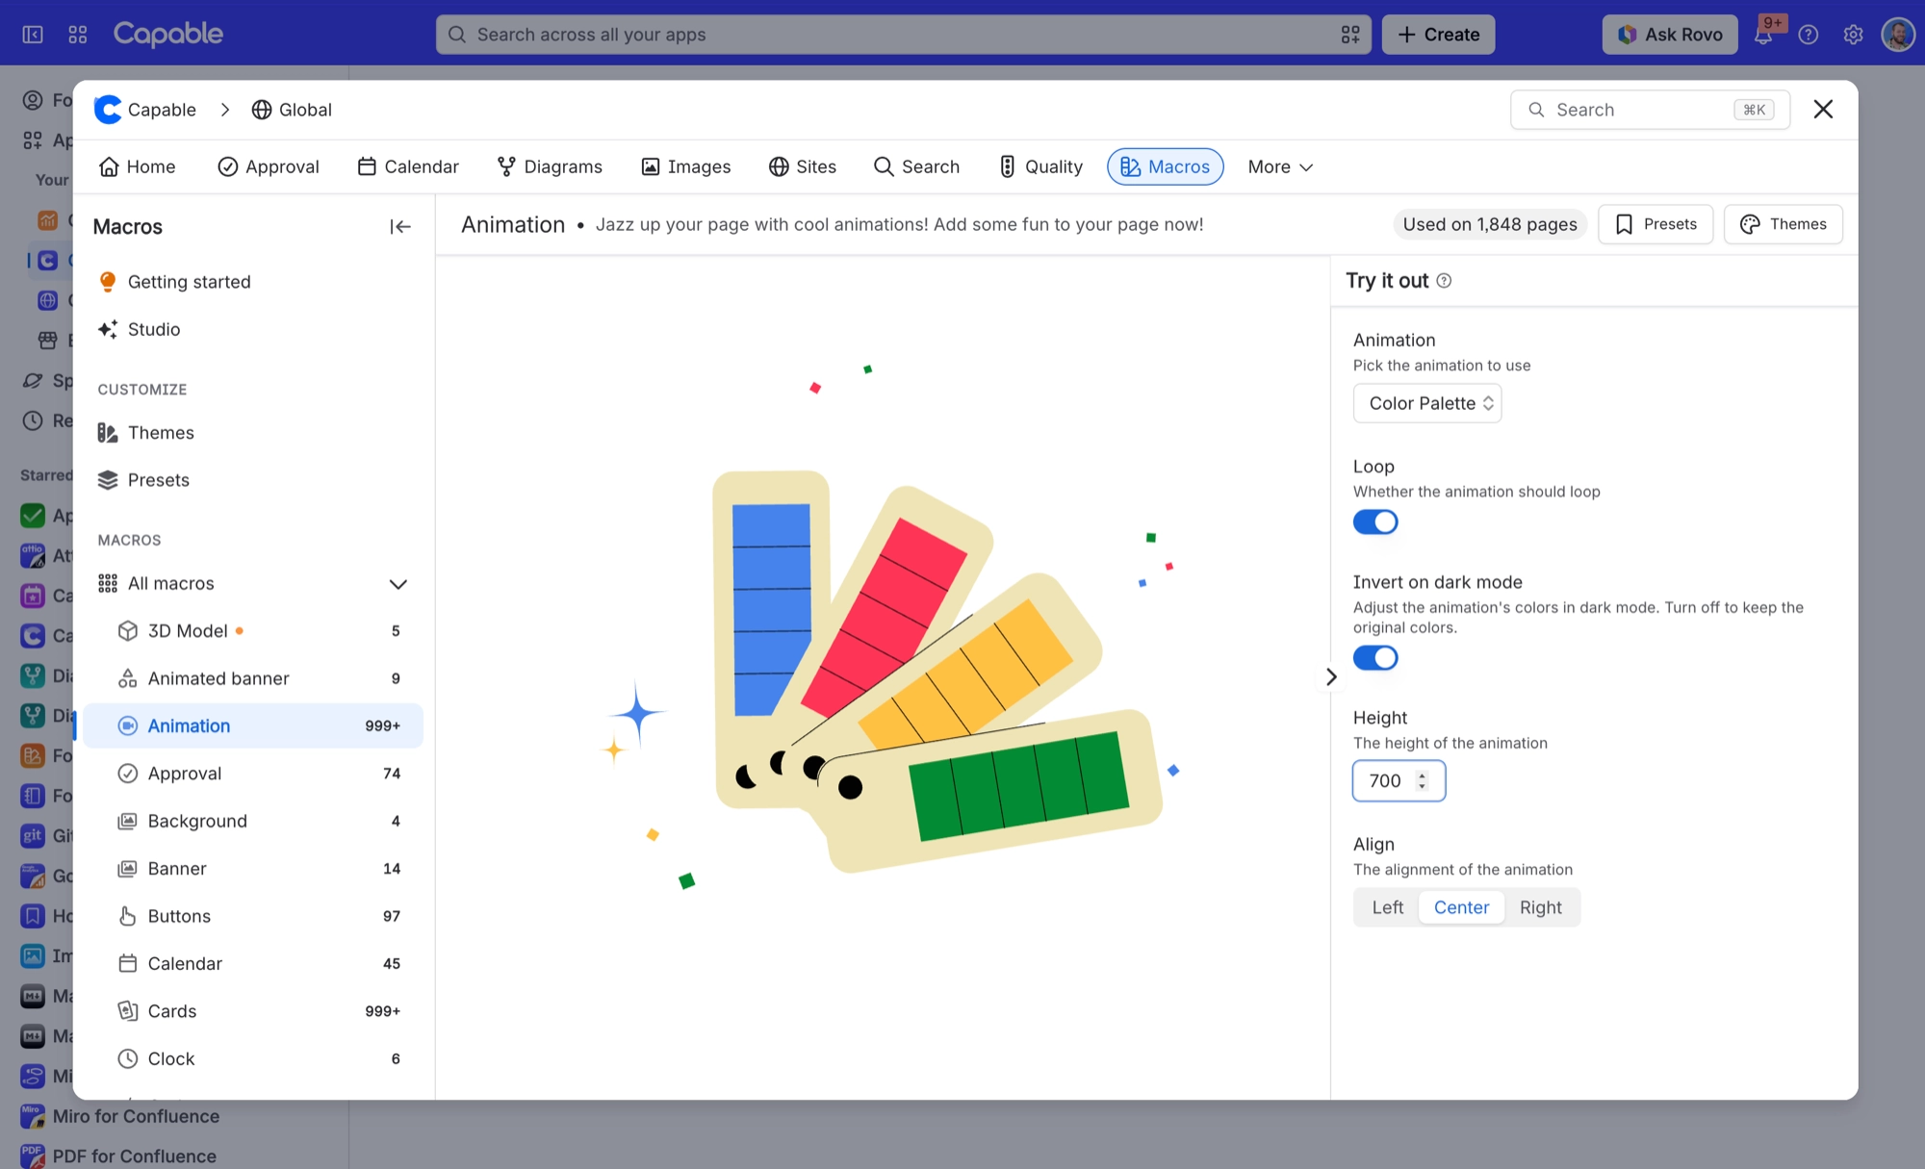Toggle the left sidebar icon in the top bar
This screenshot has width=1925, height=1169.
(33, 35)
